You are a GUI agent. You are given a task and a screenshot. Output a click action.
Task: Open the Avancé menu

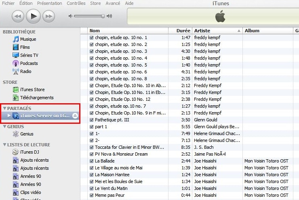(113, 3)
